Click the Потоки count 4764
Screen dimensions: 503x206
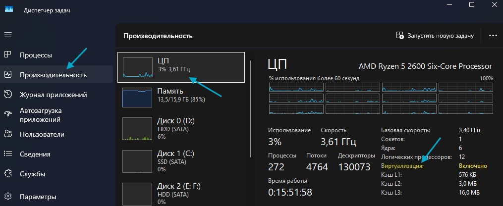(317, 167)
